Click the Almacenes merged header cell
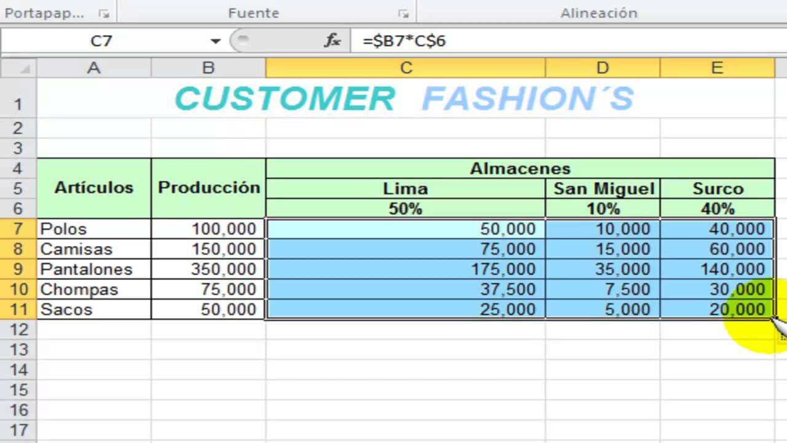The height and width of the screenshot is (443, 787). (x=520, y=169)
